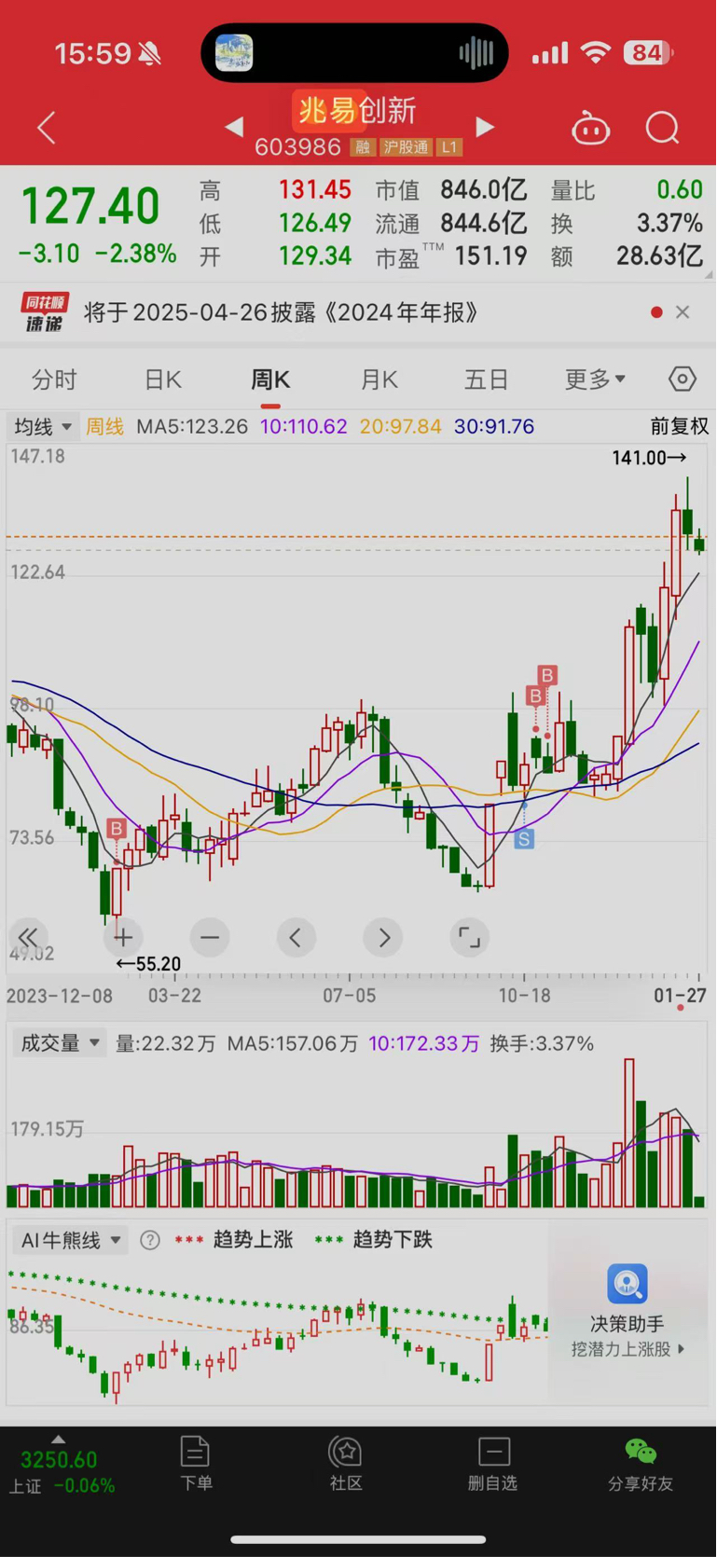Open the Dynamic Island app thumbnail
The image size is (717, 1557).
point(234,52)
